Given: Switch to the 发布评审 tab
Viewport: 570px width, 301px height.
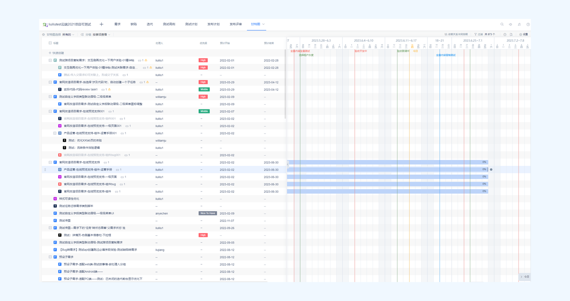Looking at the screenshot, I should tap(236, 24).
